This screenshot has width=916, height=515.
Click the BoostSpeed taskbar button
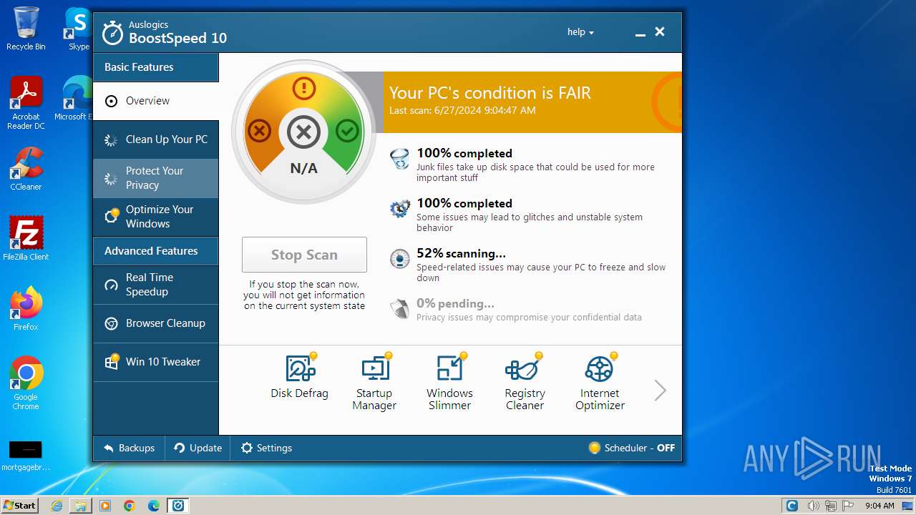(x=178, y=506)
